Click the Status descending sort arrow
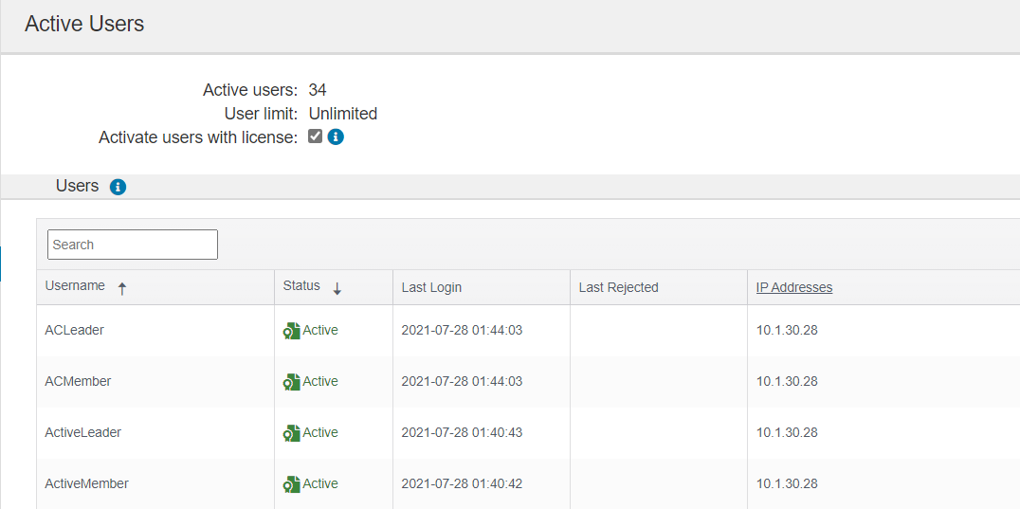 coord(337,289)
